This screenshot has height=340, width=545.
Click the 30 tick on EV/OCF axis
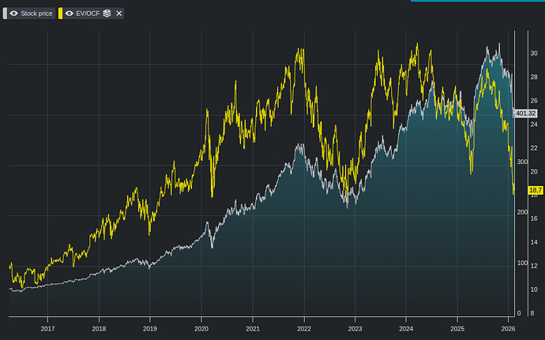[534, 53]
